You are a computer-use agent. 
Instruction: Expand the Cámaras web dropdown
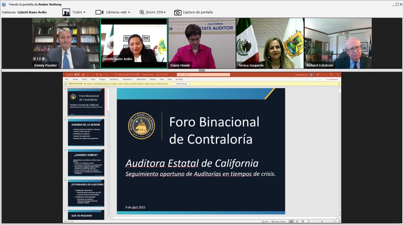(x=118, y=12)
